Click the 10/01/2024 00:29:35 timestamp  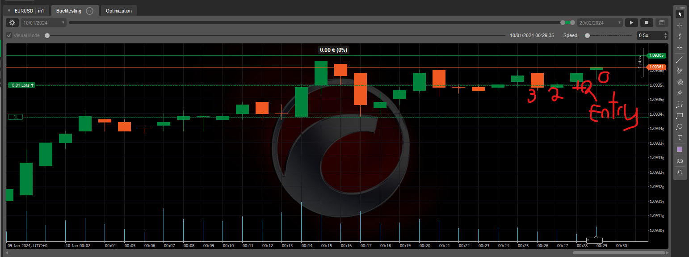(x=532, y=35)
